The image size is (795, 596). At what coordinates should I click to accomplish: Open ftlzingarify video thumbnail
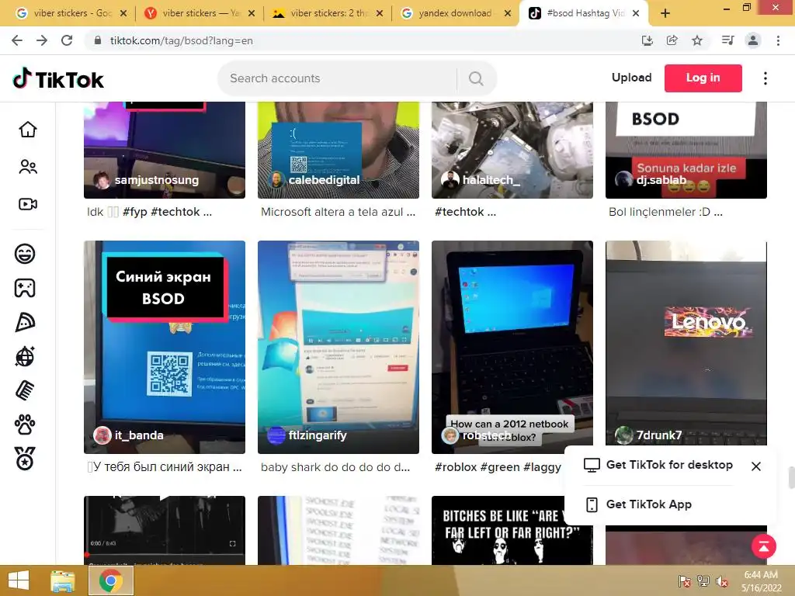(x=338, y=347)
